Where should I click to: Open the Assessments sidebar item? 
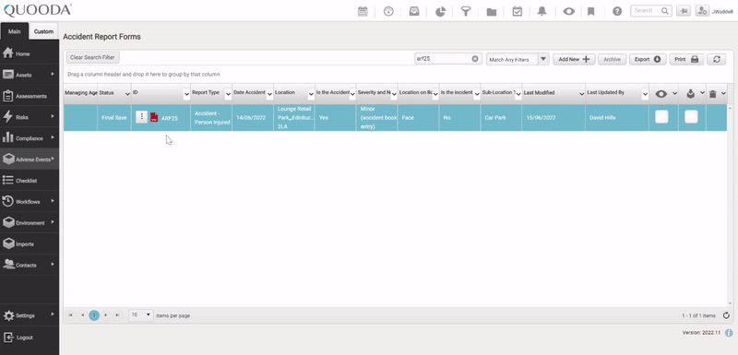pyautogui.click(x=30, y=96)
